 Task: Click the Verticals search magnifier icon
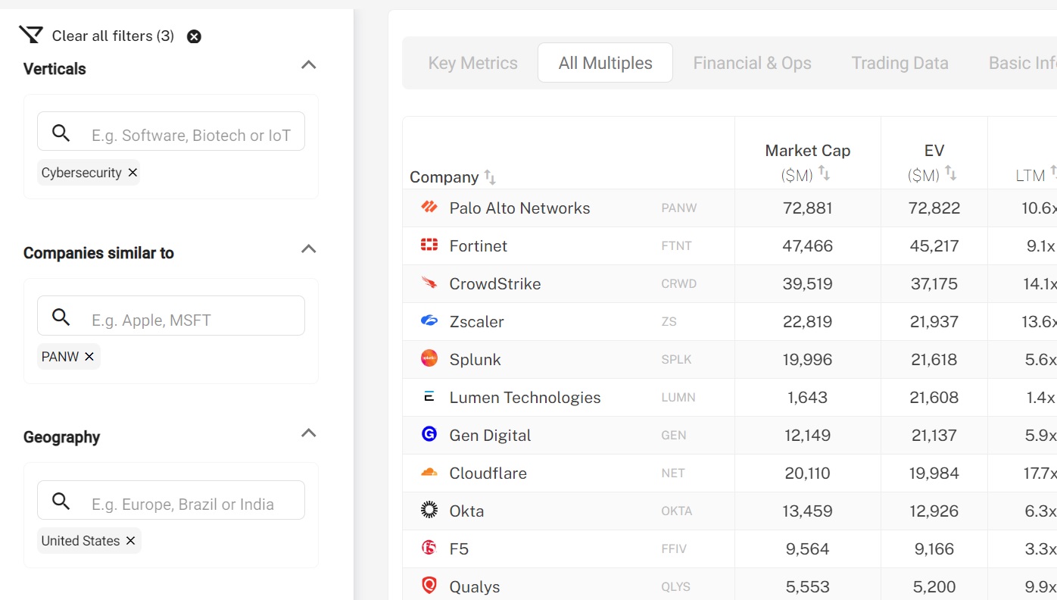tap(61, 133)
